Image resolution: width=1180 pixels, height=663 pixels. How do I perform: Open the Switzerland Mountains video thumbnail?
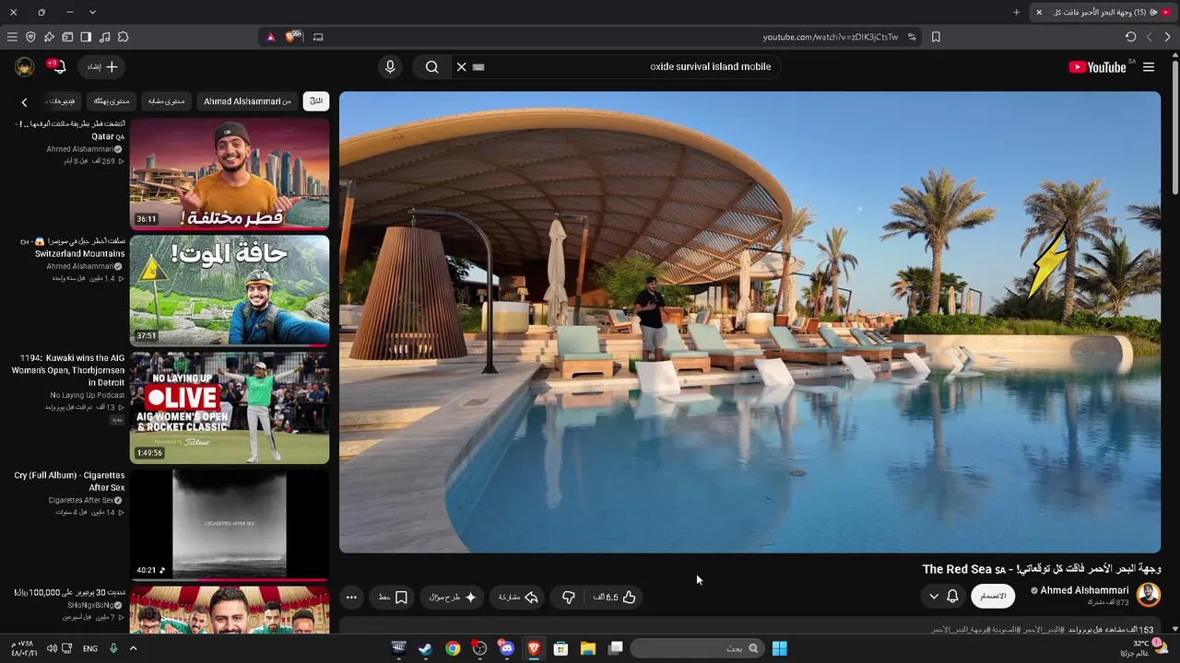230,290
